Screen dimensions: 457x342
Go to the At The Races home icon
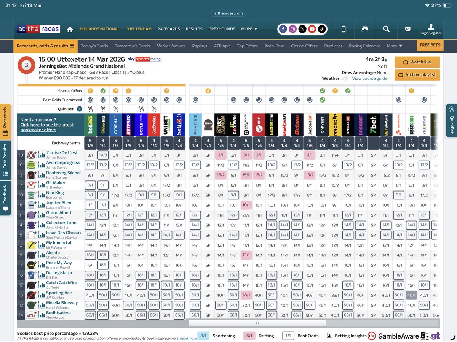(x=70, y=29)
